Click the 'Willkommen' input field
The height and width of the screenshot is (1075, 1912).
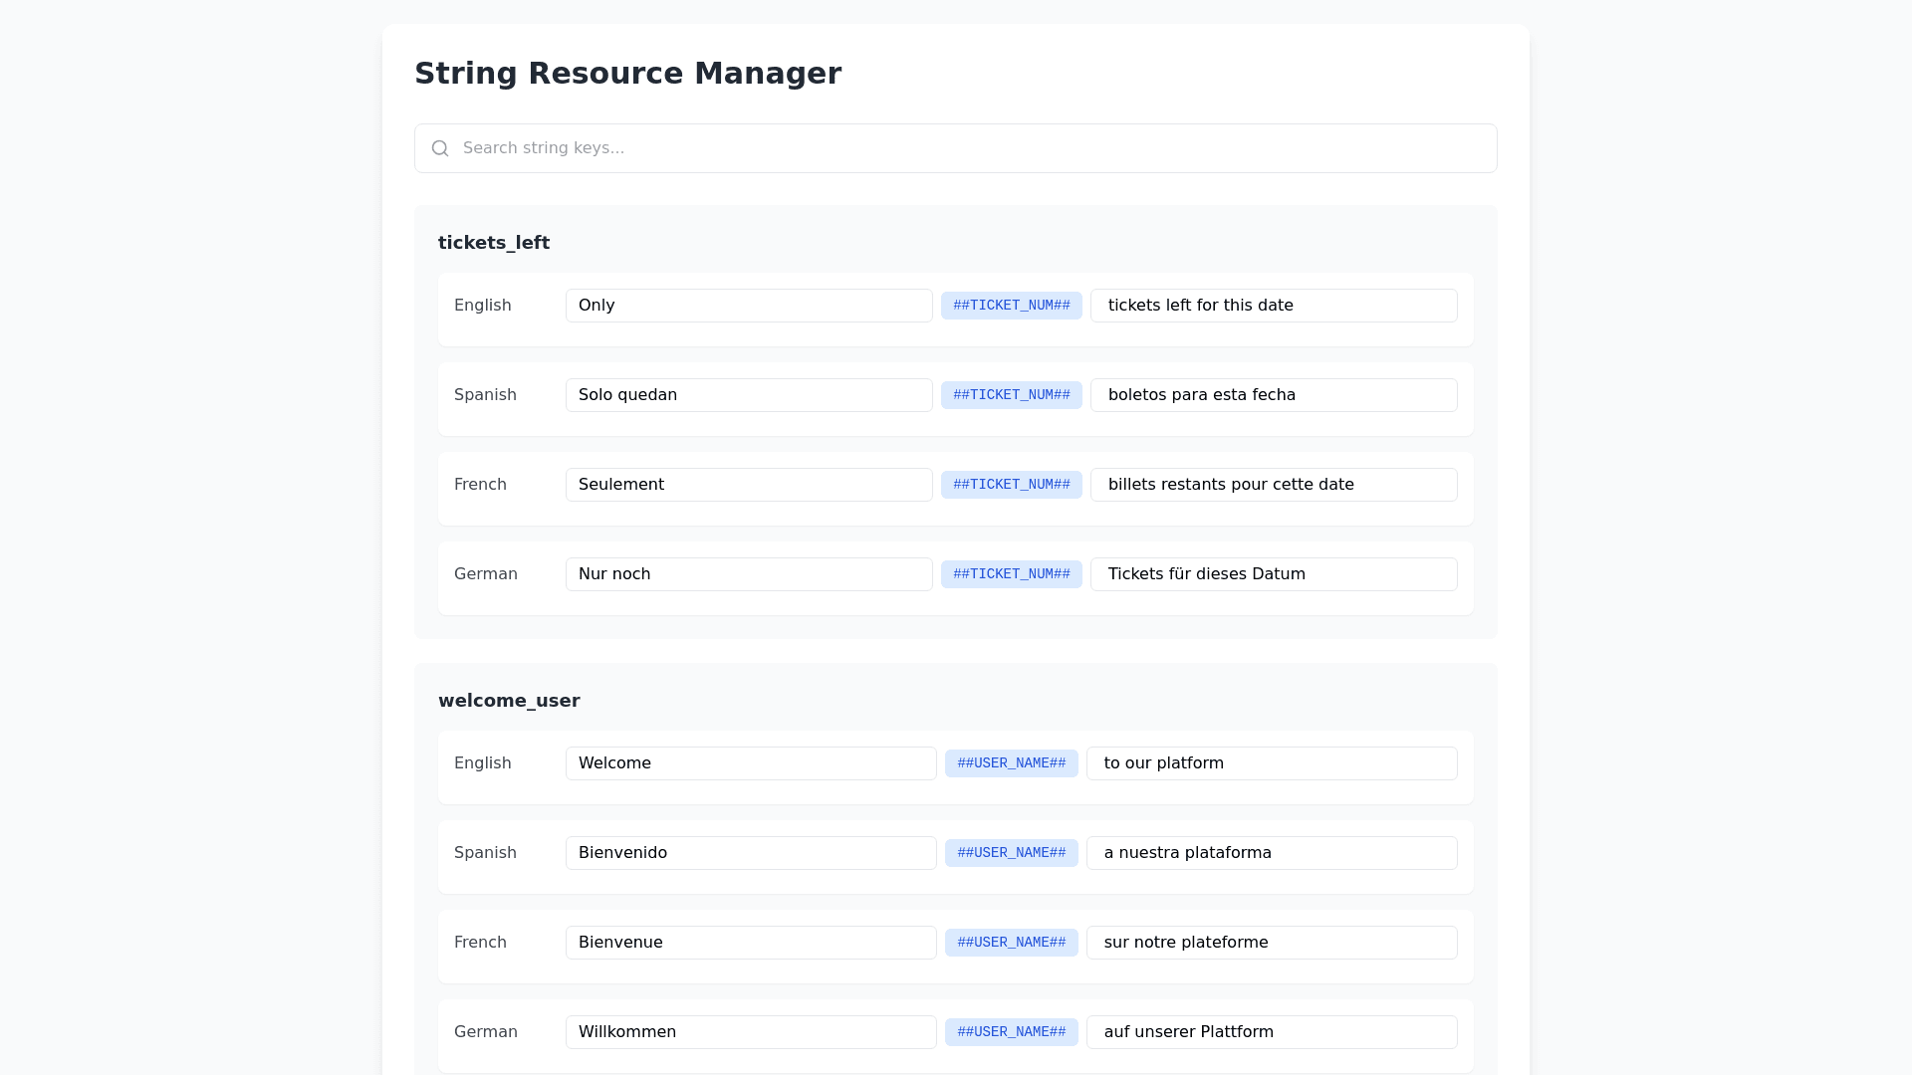point(751,1032)
